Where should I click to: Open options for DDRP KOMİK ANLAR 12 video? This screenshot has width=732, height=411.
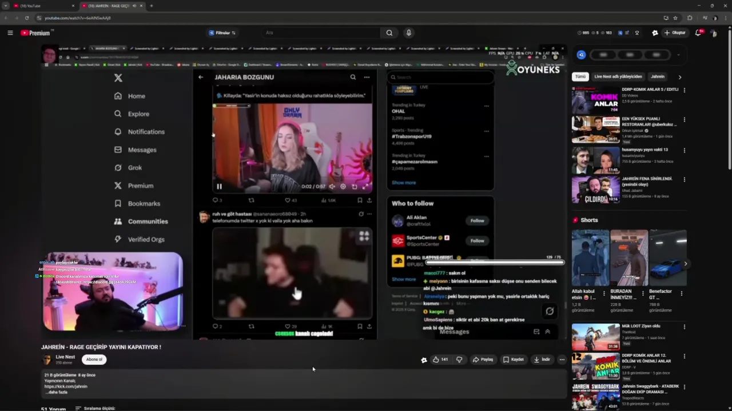pos(684,358)
